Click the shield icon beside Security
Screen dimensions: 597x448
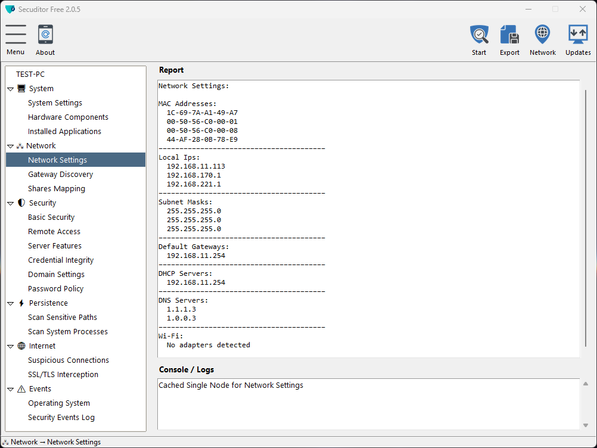coord(21,203)
